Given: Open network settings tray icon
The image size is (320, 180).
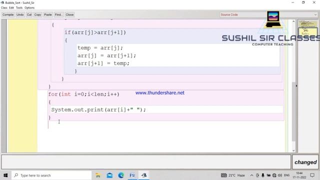Looking at the screenshot, I should 274,175.
